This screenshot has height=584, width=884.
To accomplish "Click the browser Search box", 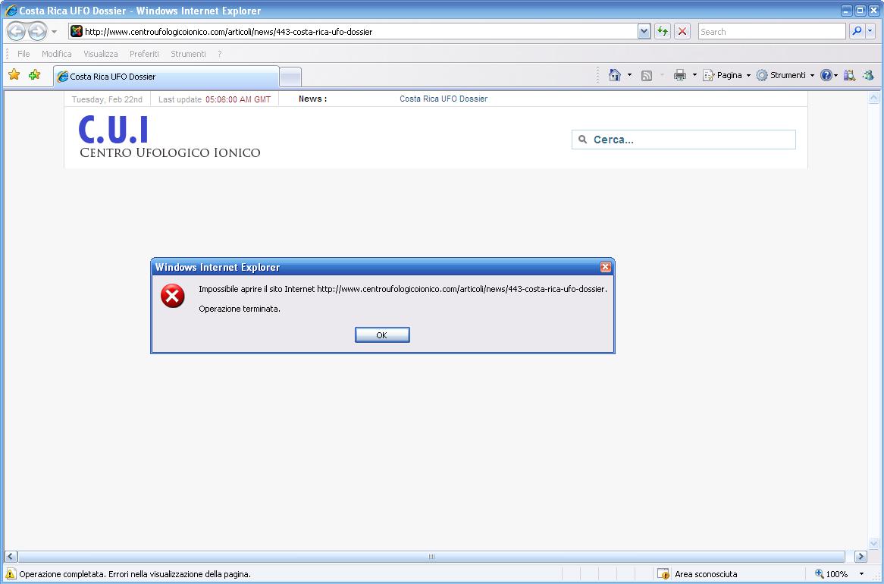I will [771, 32].
